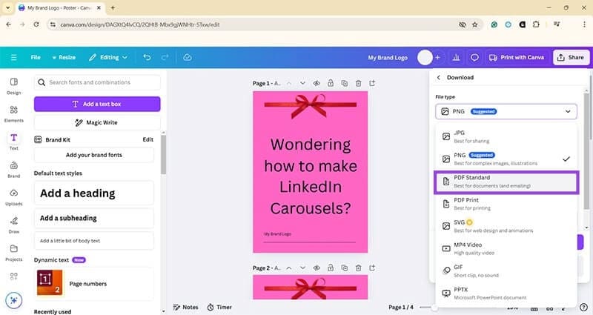Open Magic Write

(x=97, y=122)
